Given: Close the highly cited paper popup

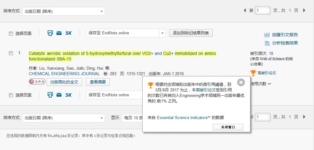Looking at the screenshot, I should point(241,82).
